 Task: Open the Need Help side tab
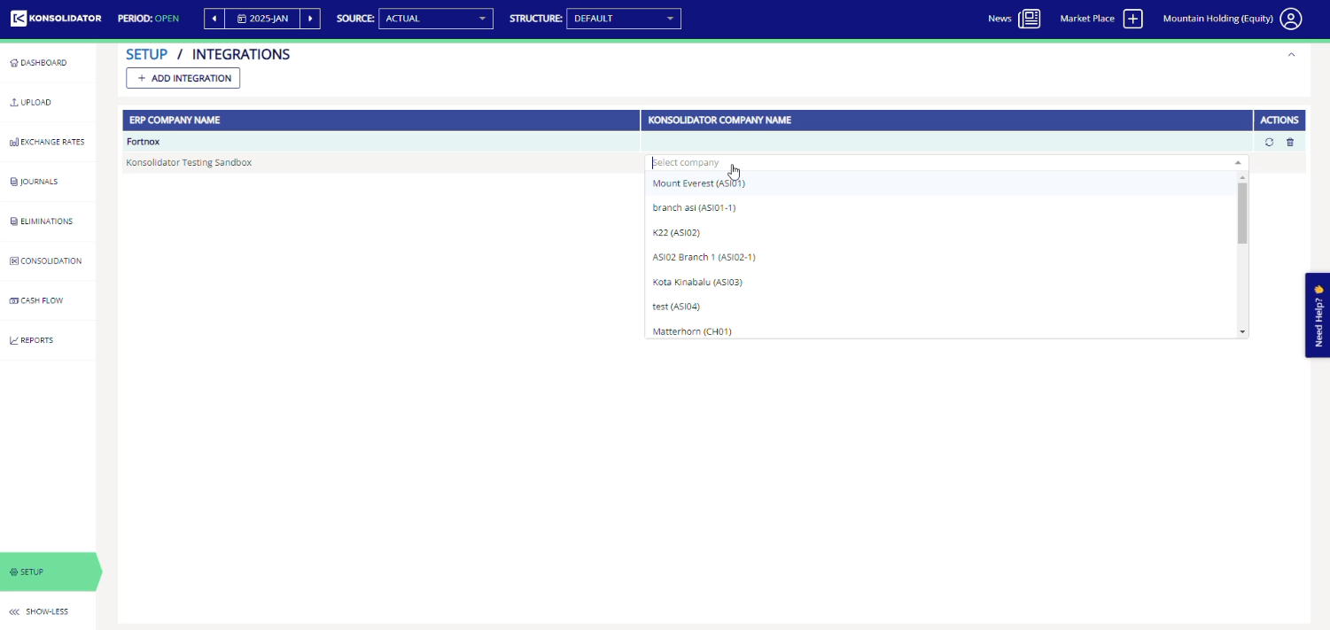1318,315
